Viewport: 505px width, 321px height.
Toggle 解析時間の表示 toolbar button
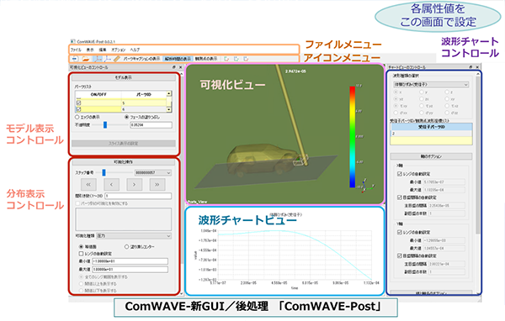click(178, 59)
